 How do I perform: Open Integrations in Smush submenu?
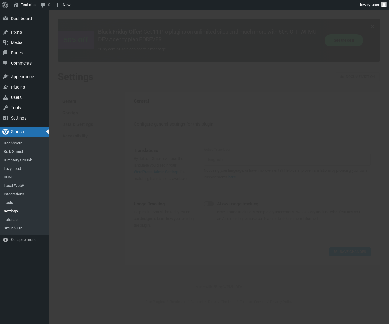14,194
